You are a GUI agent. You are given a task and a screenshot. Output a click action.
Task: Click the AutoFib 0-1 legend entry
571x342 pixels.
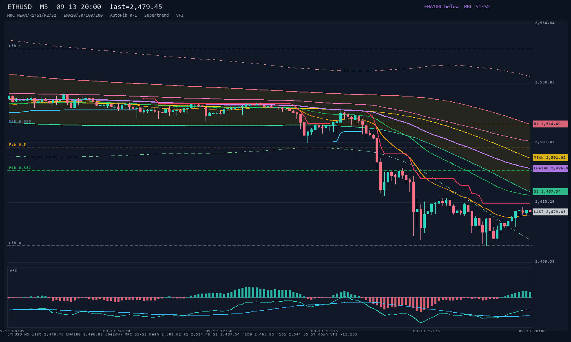[124, 15]
